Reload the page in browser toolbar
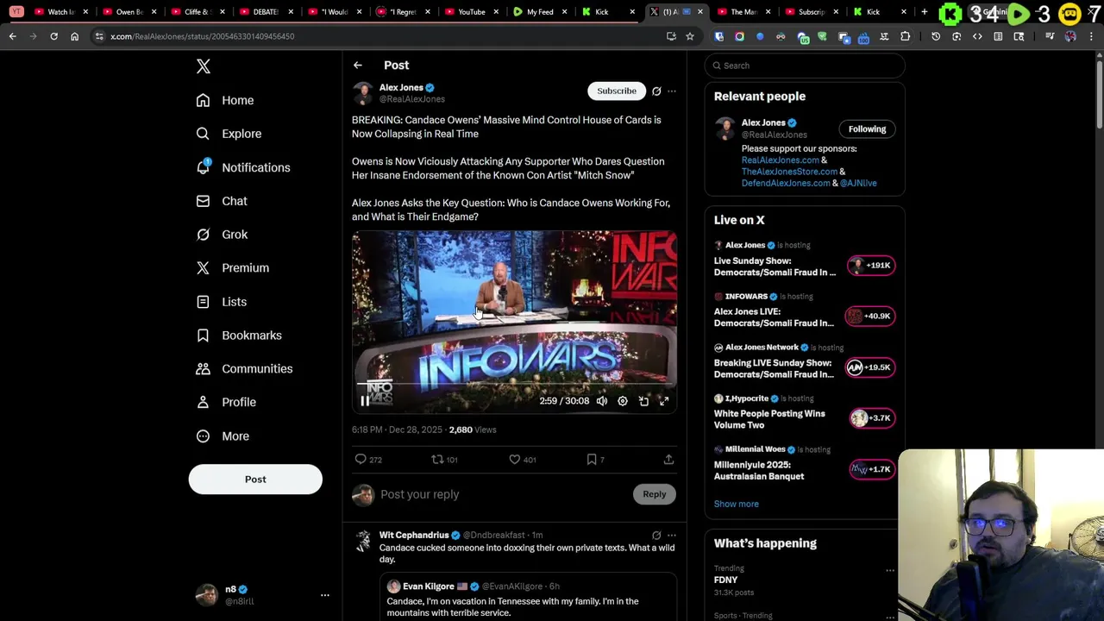The image size is (1104, 621). (53, 36)
